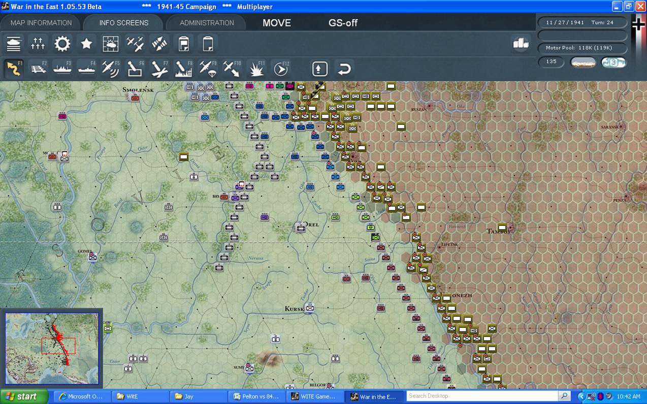
Task: Open the losses screen with crosses icon
Action: click(x=38, y=44)
